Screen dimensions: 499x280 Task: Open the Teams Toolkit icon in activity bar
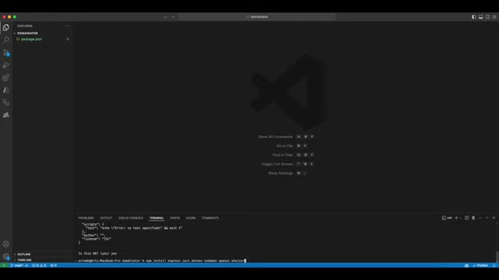pos(6,115)
